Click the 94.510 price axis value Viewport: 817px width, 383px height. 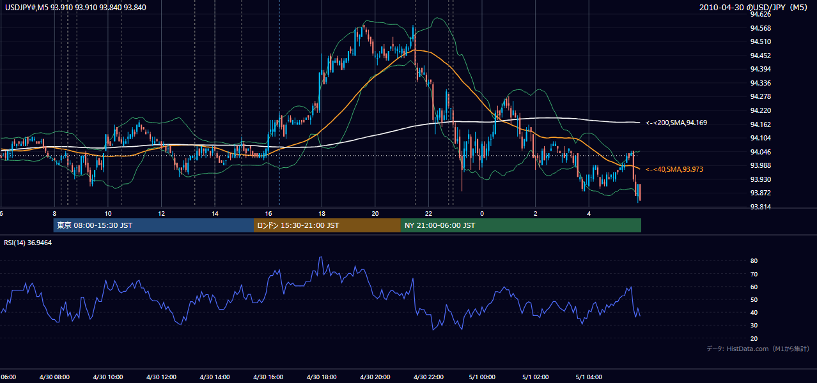tap(761, 41)
